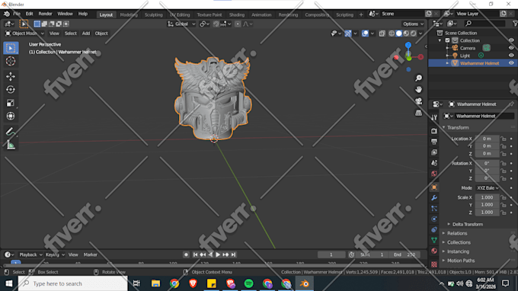518x291 pixels.
Task: Click the viewport zoom magnifier icon
Action: coord(418,78)
